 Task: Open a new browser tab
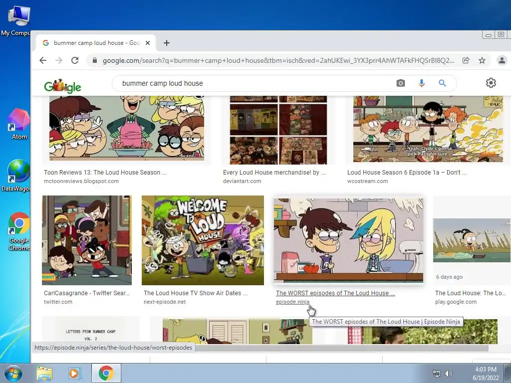click(x=167, y=43)
